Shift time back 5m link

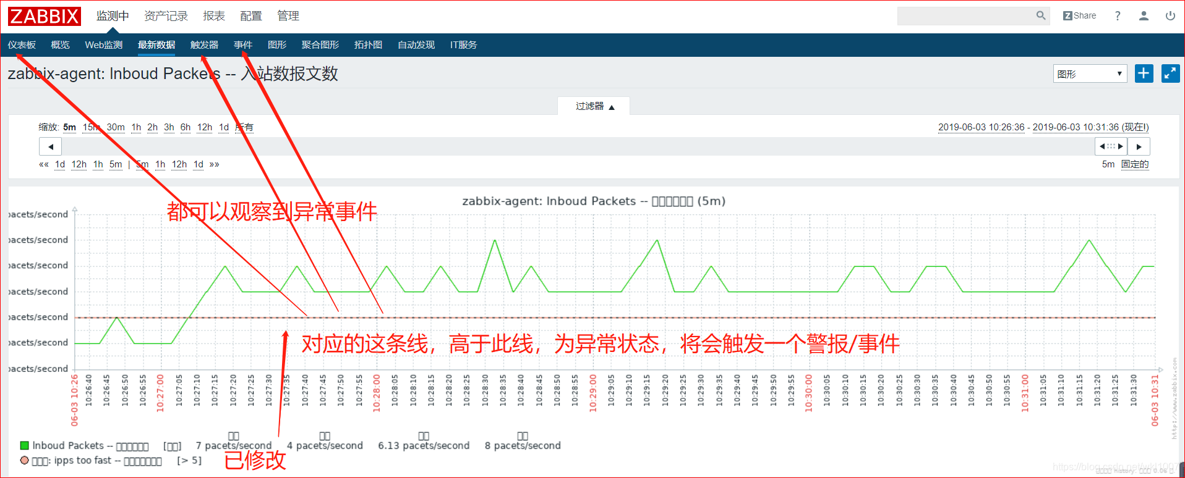(116, 164)
